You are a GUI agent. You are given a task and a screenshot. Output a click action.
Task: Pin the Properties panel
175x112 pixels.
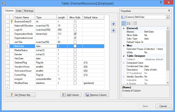click(169, 11)
